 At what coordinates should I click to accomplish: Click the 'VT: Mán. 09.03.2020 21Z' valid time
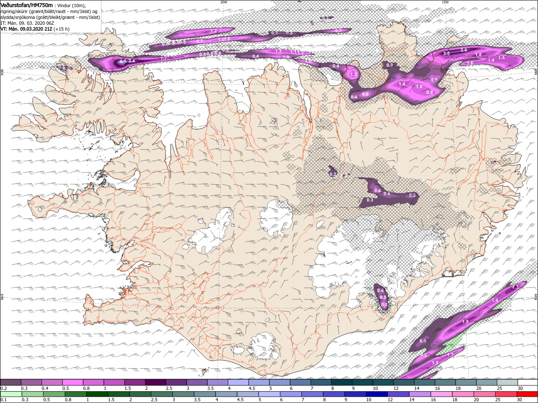[x=26, y=29]
